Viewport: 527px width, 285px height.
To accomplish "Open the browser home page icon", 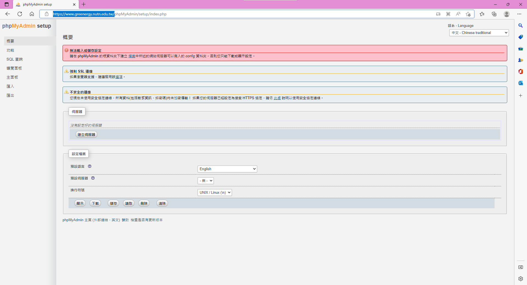I will 32,14.
